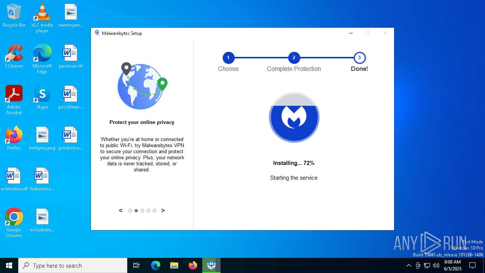The width and height of the screenshot is (485, 273).
Task: Select the includedre... image file on desktop
Action: pyautogui.click(x=42, y=221)
